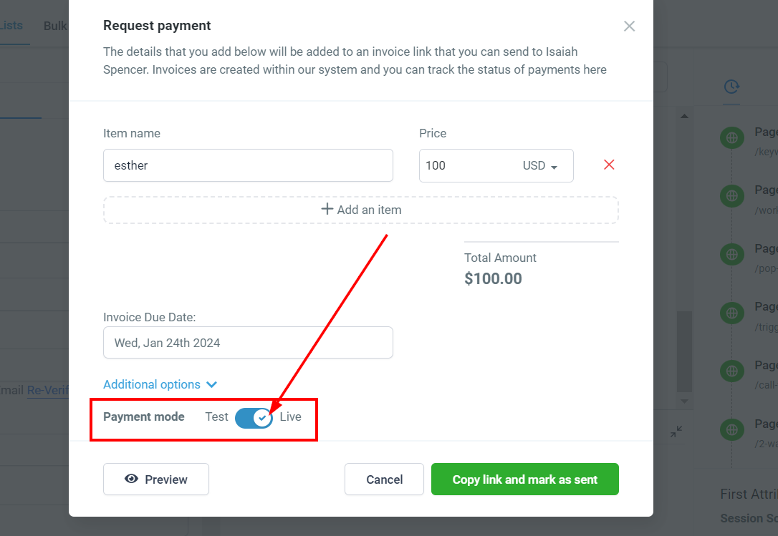Screen dimensions: 778x536
Task: Open the activity history clock icon
Action: tap(731, 87)
